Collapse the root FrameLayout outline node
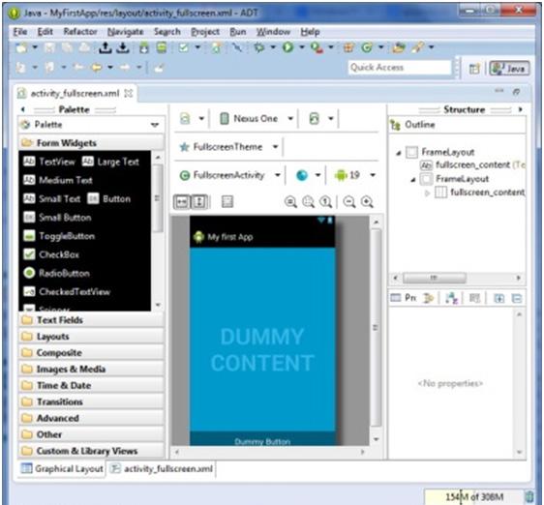Screen dimensions: 544x505 click(399, 153)
